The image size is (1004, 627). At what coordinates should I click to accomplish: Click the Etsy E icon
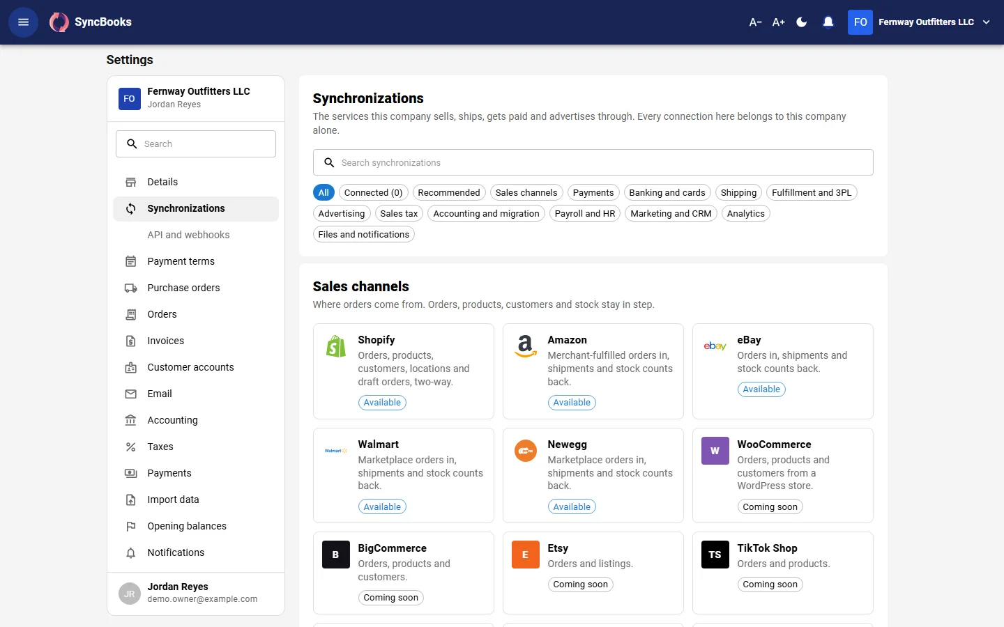tap(526, 555)
